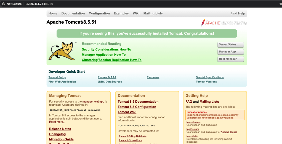This screenshot has width=282, height=144.
Task: Go to the Configuration navigation item
Action: pyautogui.click(x=99, y=14)
